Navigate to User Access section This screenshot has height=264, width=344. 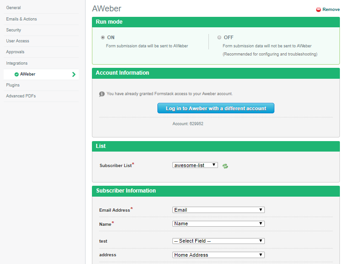click(18, 41)
